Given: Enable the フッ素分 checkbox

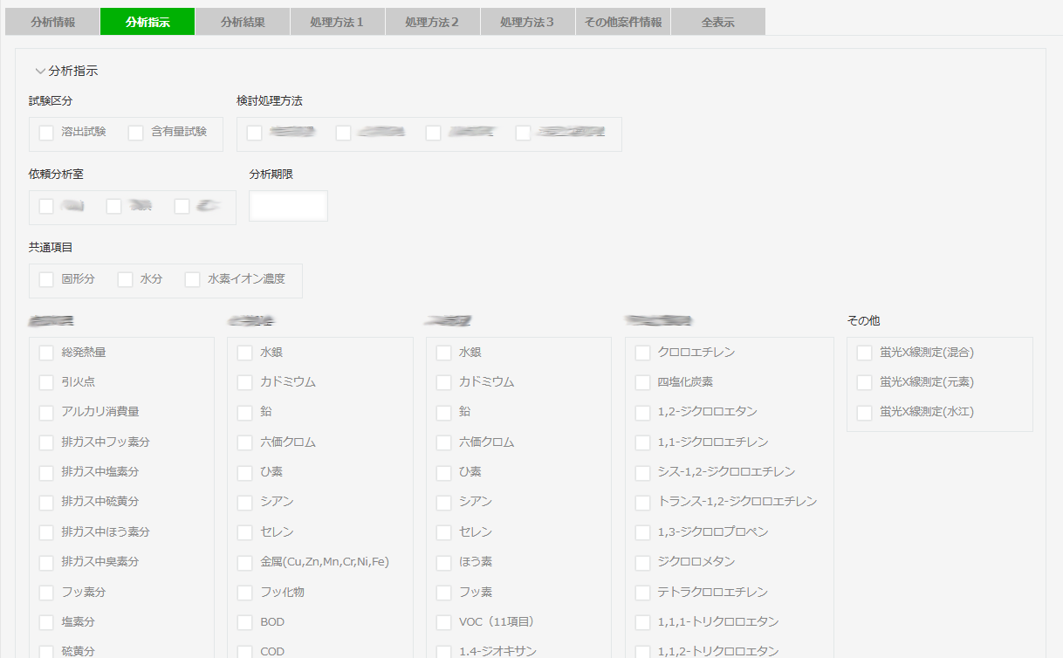Looking at the screenshot, I should [46, 593].
